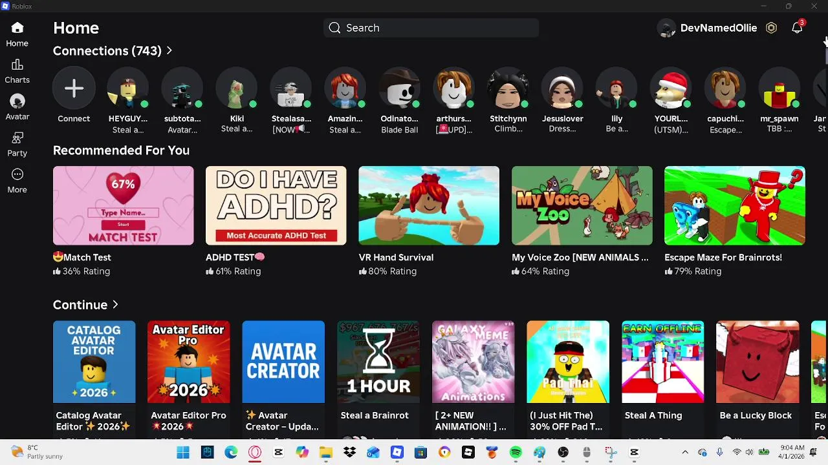Viewport: 828px width, 465px height.
Task: Open weather widget Partly sunny
Action: point(38,452)
